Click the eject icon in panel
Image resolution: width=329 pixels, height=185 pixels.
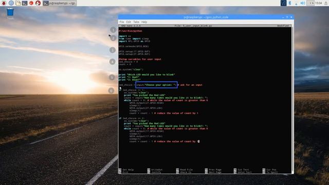(326, 3)
